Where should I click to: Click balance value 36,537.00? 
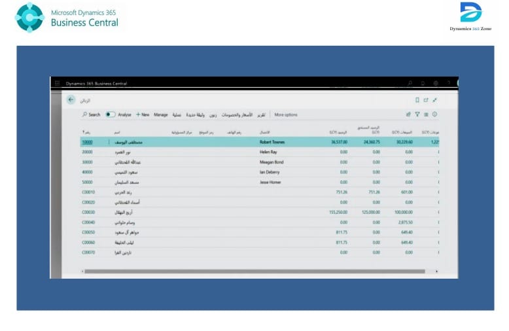tap(340, 142)
